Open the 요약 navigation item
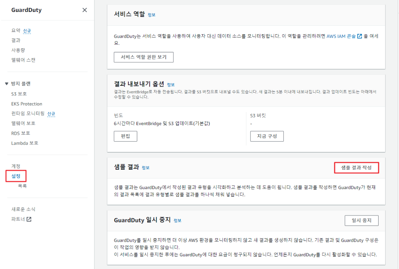This screenshot has width=399, height=269. [16, 30]
